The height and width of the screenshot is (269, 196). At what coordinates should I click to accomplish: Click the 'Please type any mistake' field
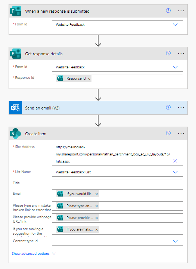point(118,206)
